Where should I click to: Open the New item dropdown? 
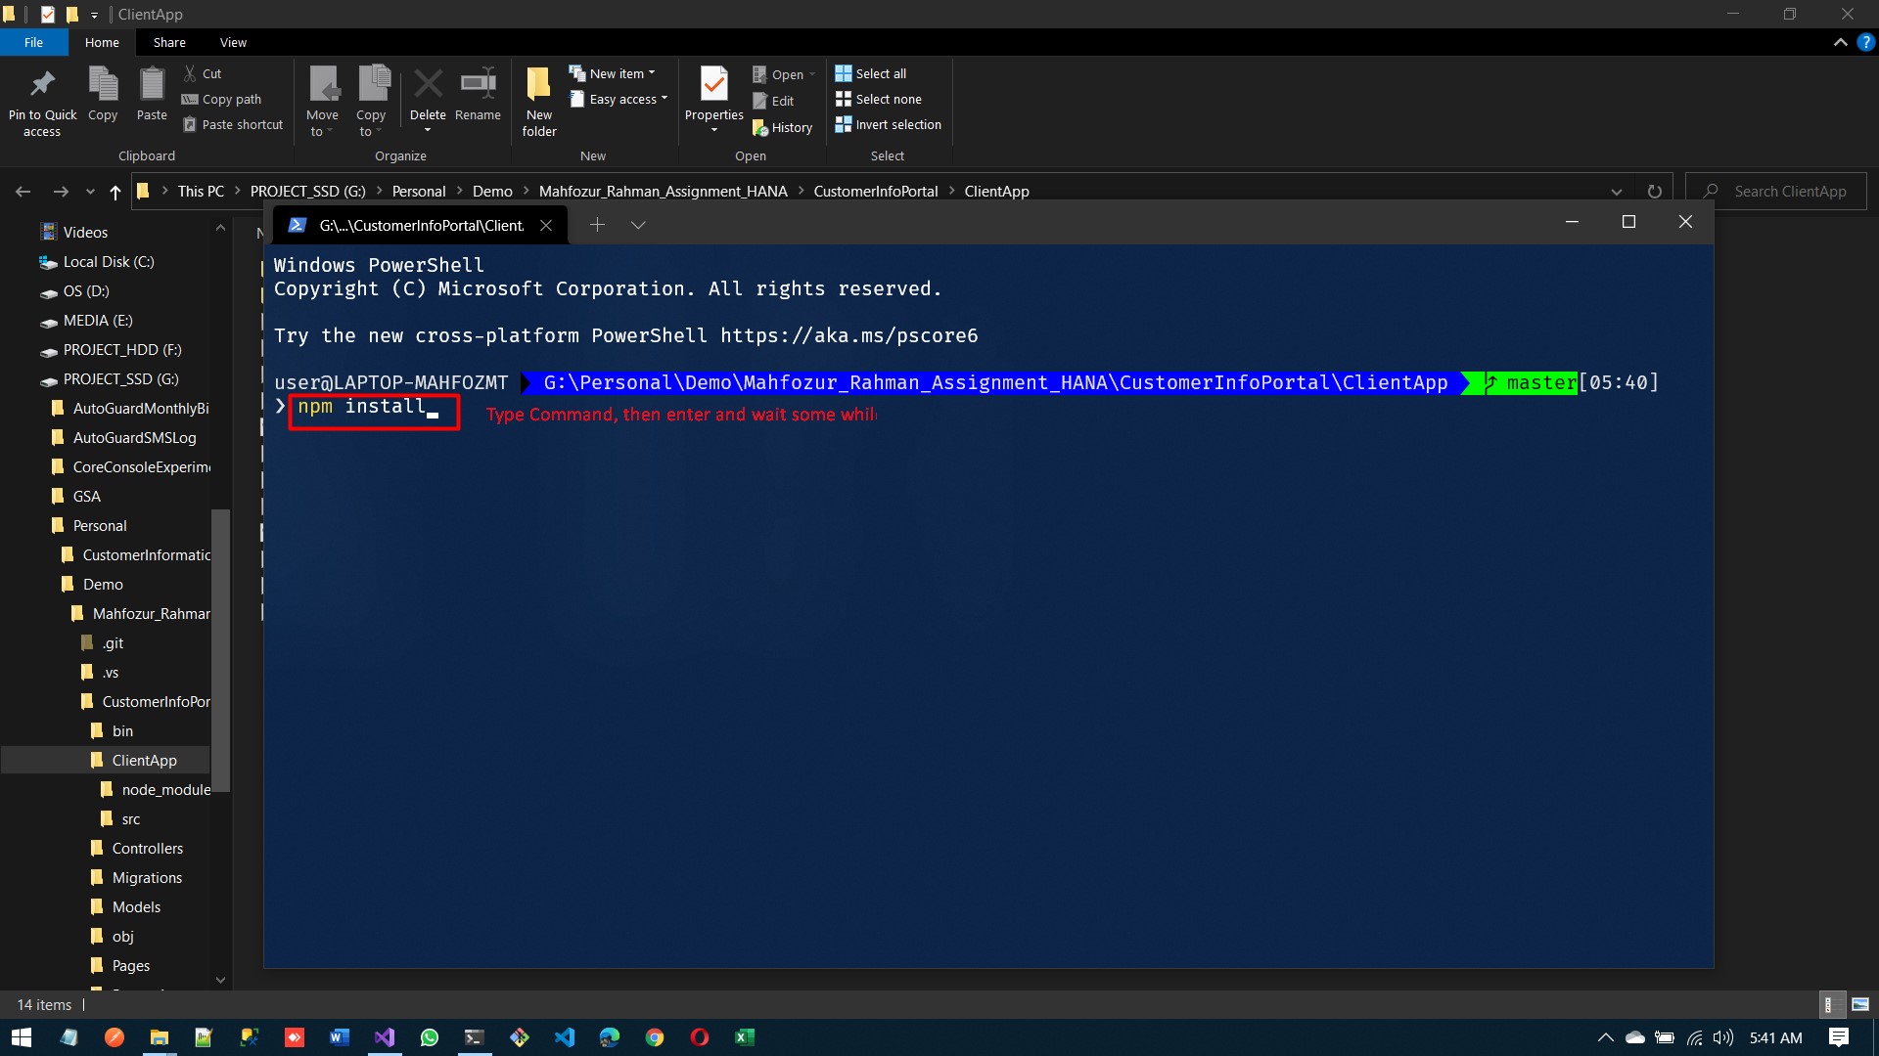pyautogui.click(x=613, y=73)
